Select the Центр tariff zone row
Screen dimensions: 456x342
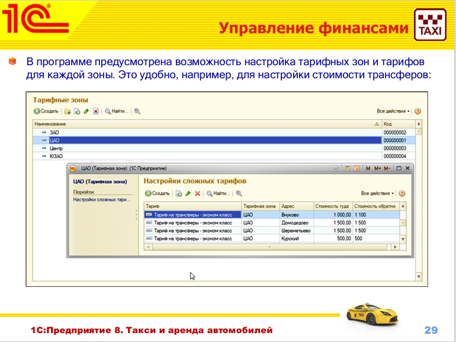[x=56, y=148]
